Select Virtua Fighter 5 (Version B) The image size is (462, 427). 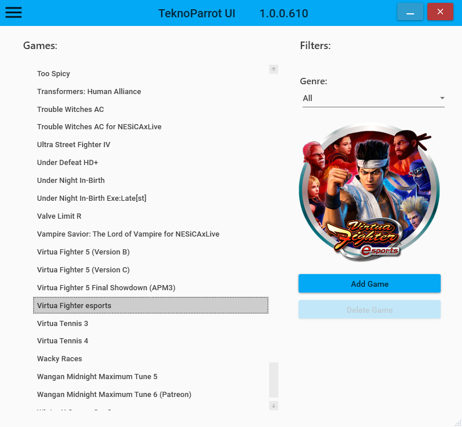[151, 252]
